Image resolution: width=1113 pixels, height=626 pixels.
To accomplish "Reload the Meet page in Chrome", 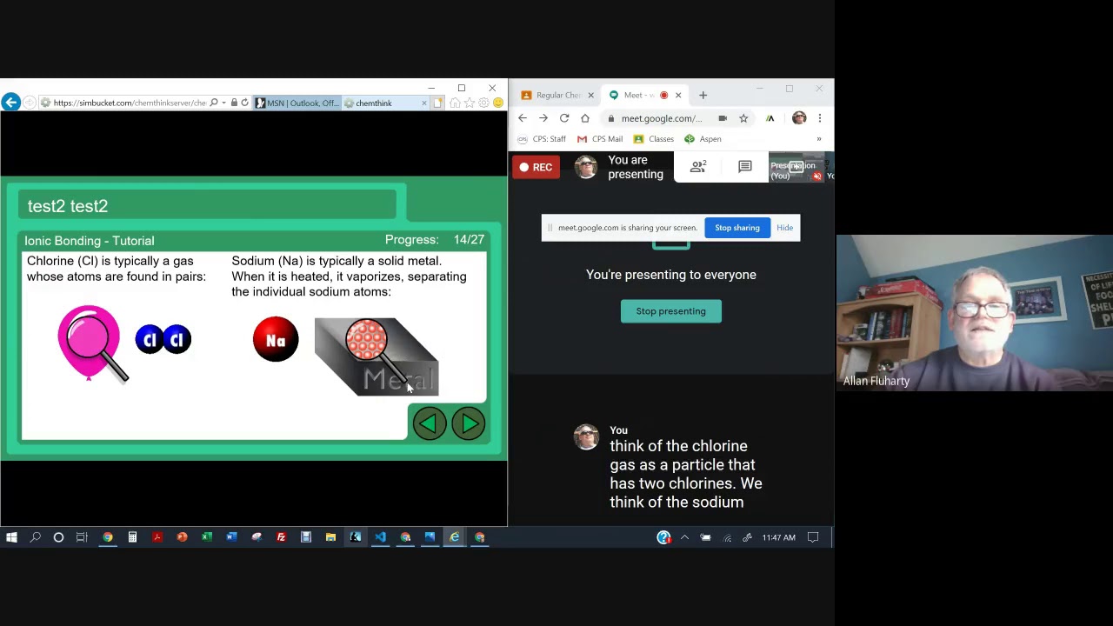I will pos(564,118).
